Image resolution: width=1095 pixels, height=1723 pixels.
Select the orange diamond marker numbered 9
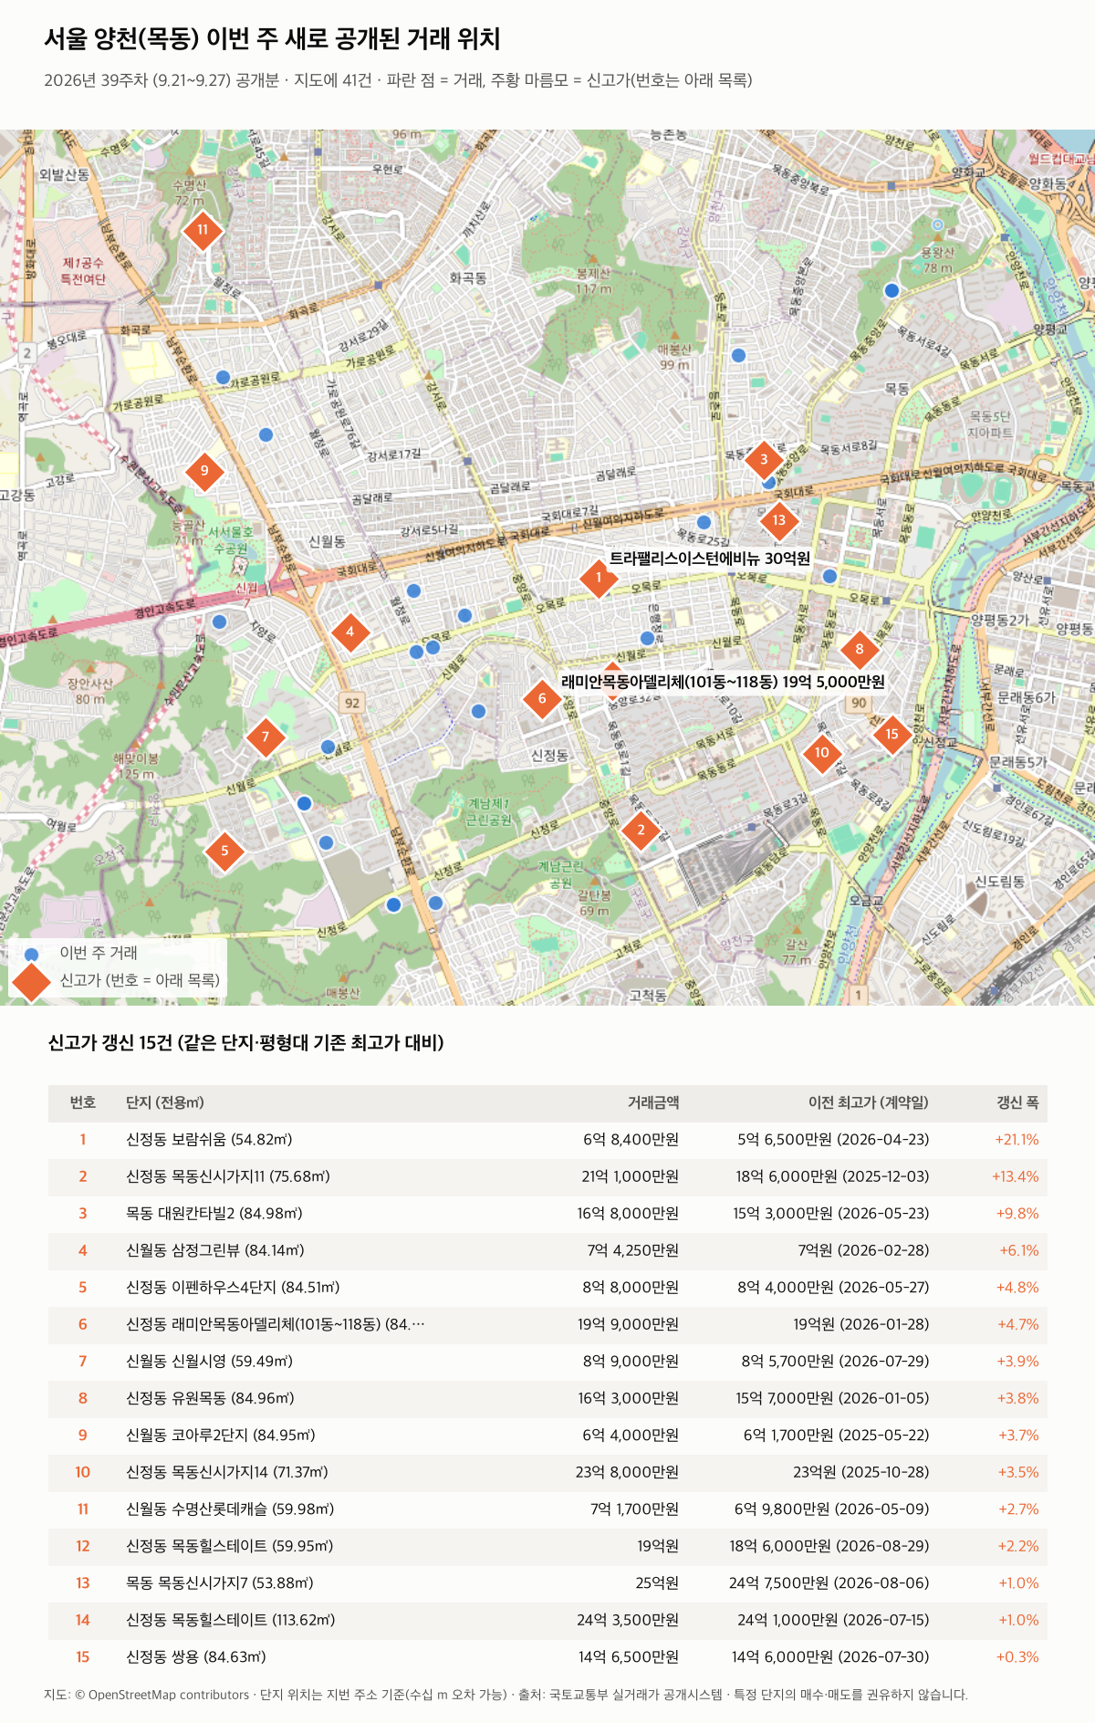pyautogui.click(x=204, y=471)
